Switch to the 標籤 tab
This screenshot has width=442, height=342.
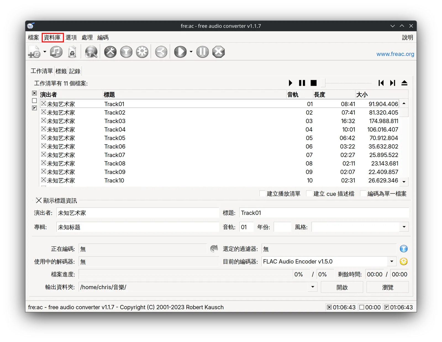click(61, 71)
